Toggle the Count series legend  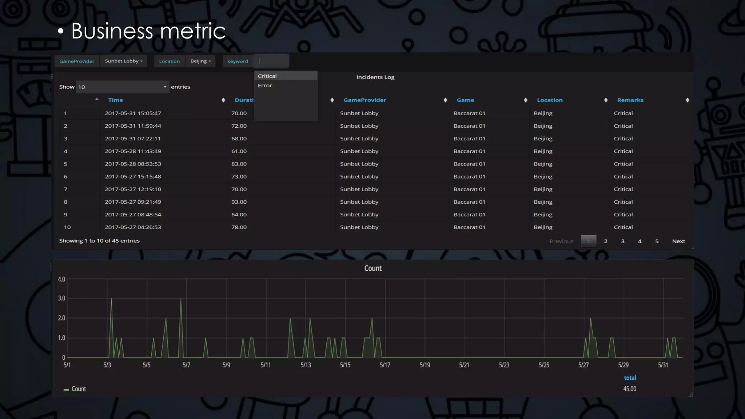pos(79,389)
